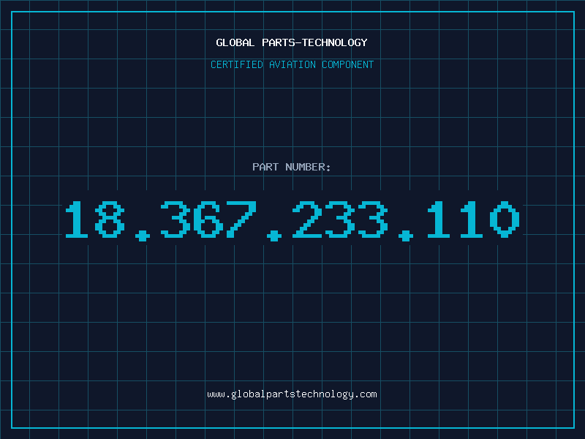Select the CERTIFIED AVIATION COMPONENT subtitle

click(292, 64)
